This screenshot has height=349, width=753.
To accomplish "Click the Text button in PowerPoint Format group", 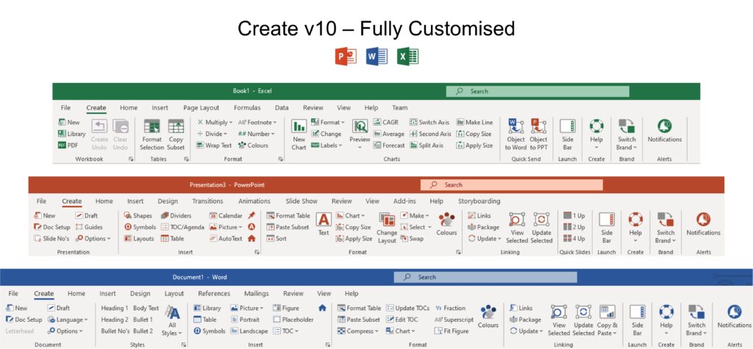I will pyautogui.click(x=324, y=223).
